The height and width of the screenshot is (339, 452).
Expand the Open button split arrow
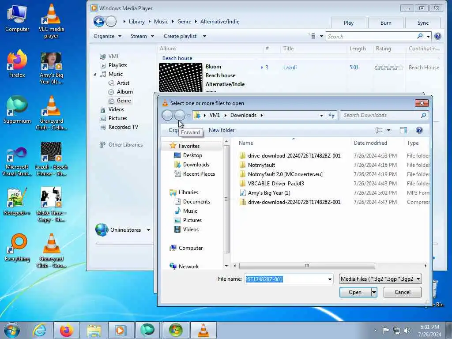[374, 292]
